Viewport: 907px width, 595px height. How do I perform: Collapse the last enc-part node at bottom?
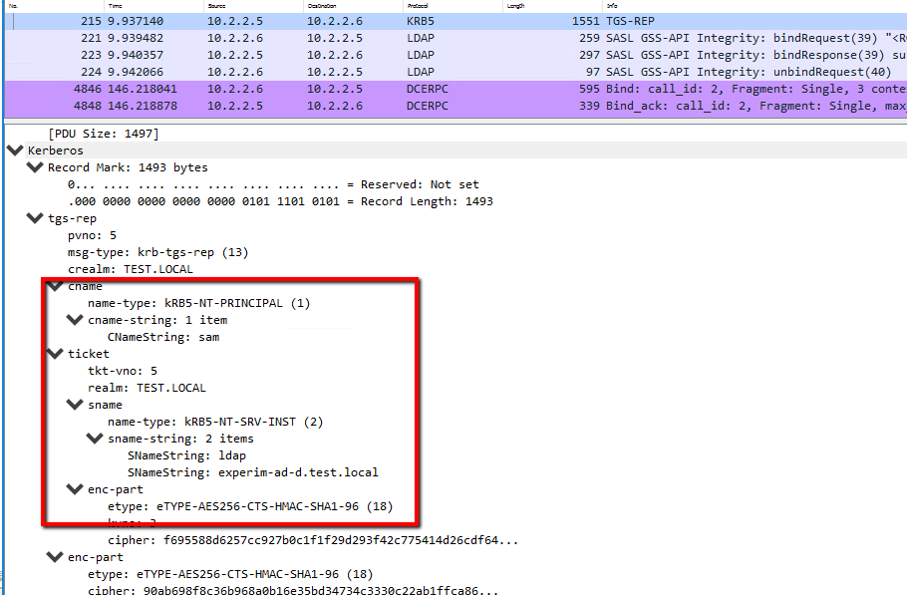tap(55, 557)
